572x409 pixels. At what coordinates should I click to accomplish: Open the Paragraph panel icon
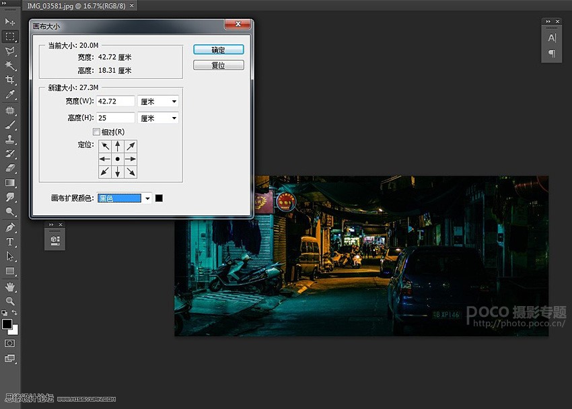tap(552, 54)
